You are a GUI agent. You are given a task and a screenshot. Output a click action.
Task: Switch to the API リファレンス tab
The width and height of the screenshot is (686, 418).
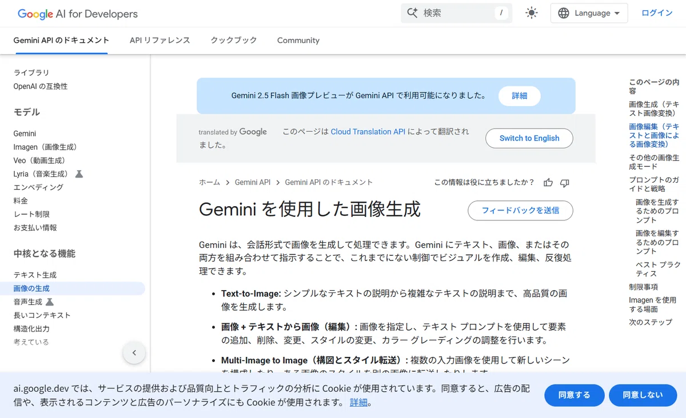click(x=159, y=41)
